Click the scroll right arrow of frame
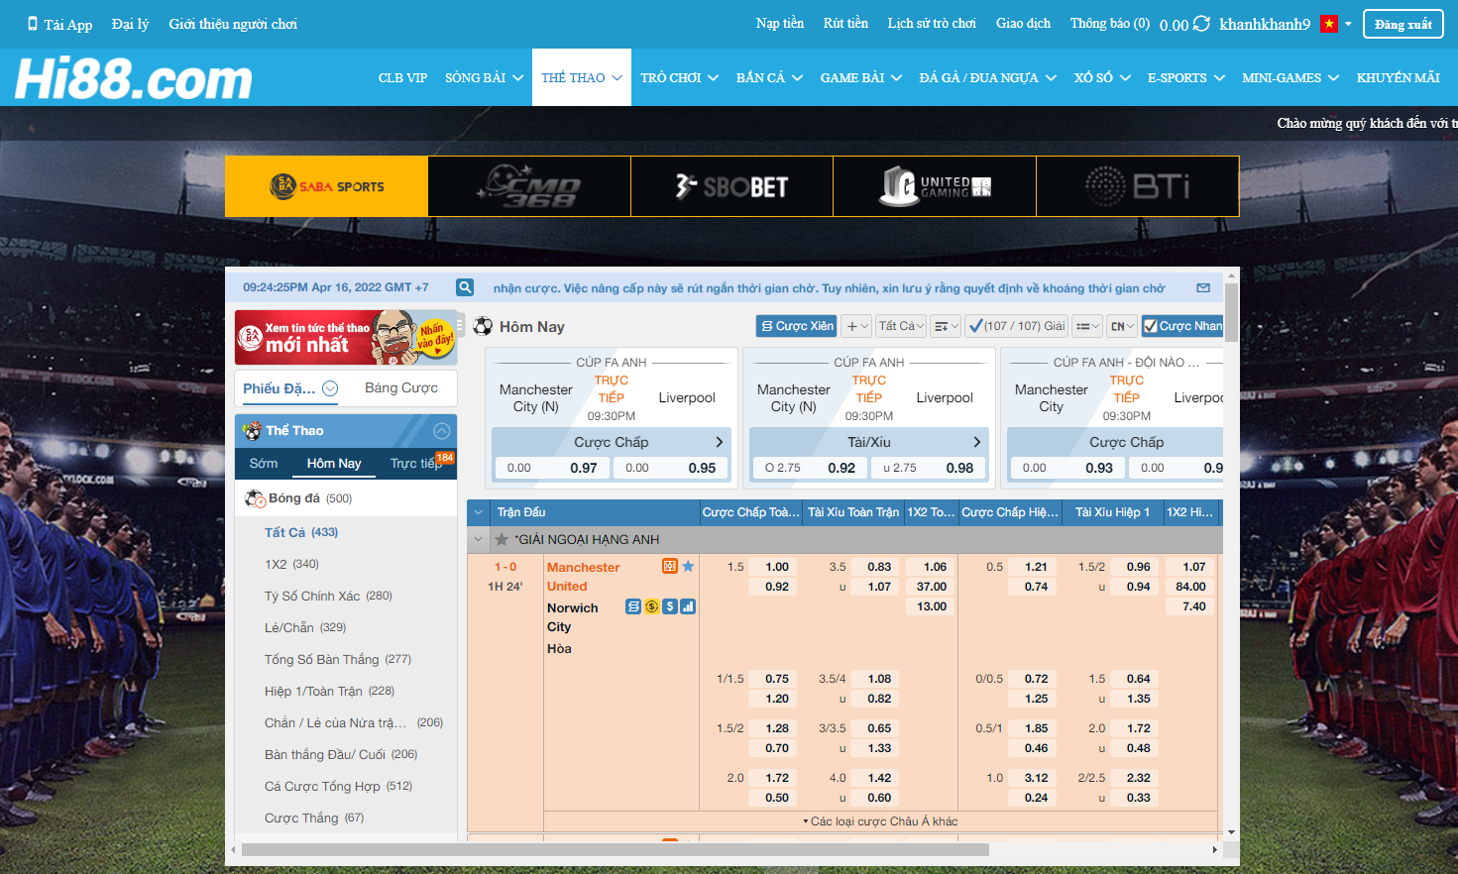Image resolution: width=1458 pixels, height=874 pixels. point(1214,849)
